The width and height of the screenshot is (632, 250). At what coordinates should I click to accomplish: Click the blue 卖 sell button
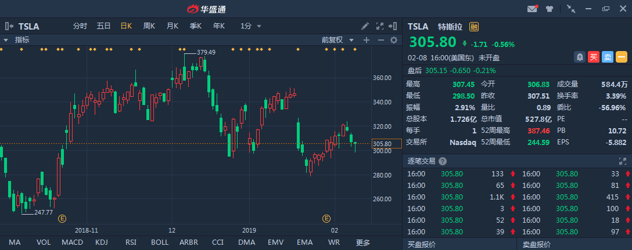[607, 57]
